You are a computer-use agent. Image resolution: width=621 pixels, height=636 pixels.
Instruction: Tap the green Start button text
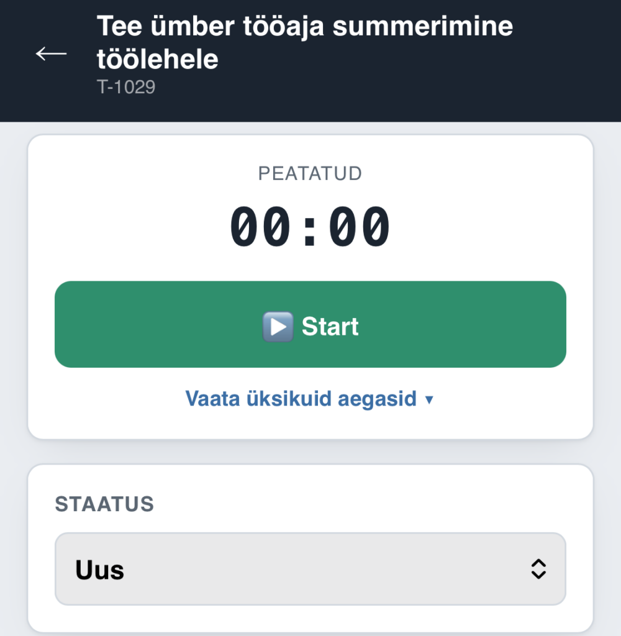(330, 327)
